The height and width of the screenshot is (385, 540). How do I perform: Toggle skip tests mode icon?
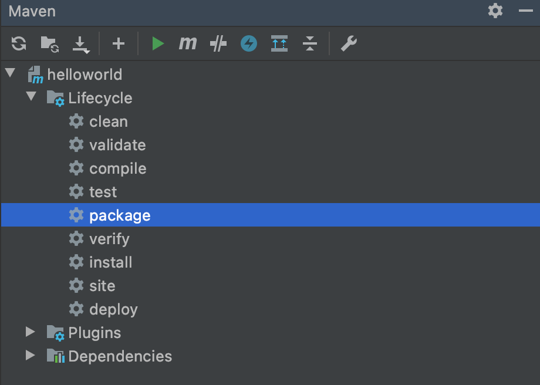pyautogui.click(x=218, y=44)
